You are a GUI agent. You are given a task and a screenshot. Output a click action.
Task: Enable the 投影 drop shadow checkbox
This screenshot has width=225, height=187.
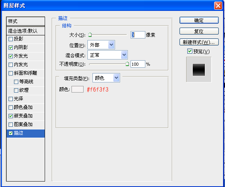tap(10, 39)
